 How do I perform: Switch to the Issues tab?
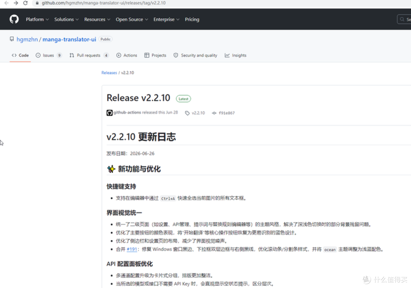(48, 55)
